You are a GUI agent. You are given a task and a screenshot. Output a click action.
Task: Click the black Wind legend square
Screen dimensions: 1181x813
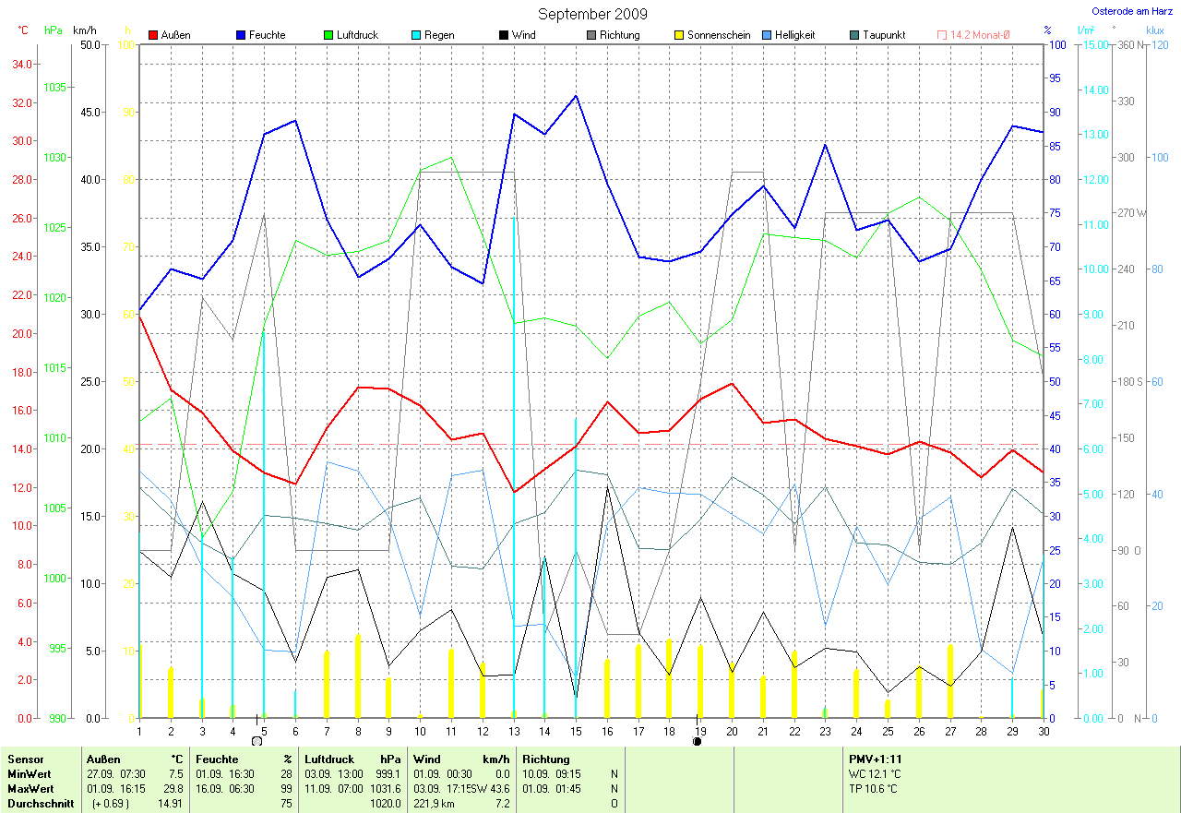503,35
